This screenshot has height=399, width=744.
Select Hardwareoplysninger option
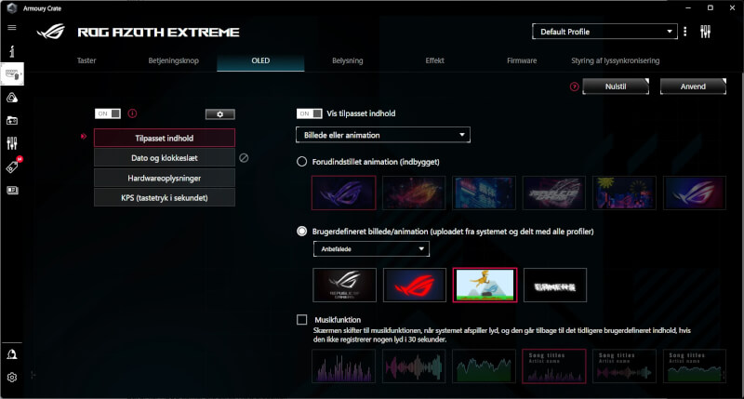[165, 179]
